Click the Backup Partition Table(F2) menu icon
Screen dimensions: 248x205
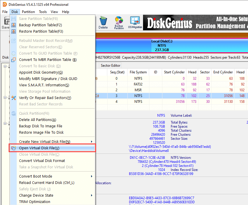coord(14,25)
